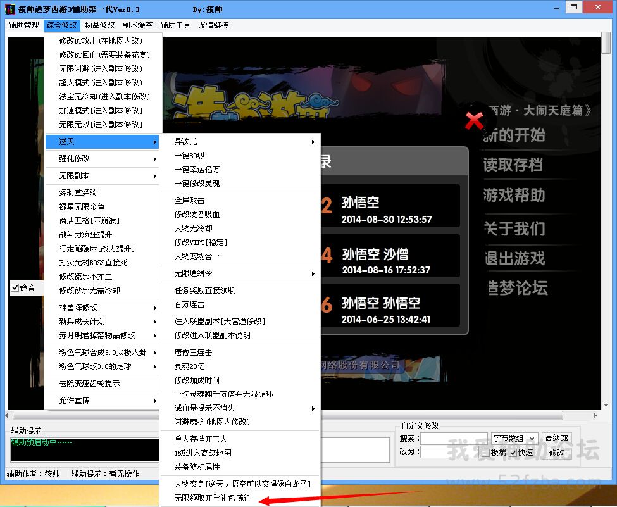This screenshot has width=617, height=507.
Task: Expand the 强化修改 submenu
Action: pyautogui.click(x=102, y=159)
